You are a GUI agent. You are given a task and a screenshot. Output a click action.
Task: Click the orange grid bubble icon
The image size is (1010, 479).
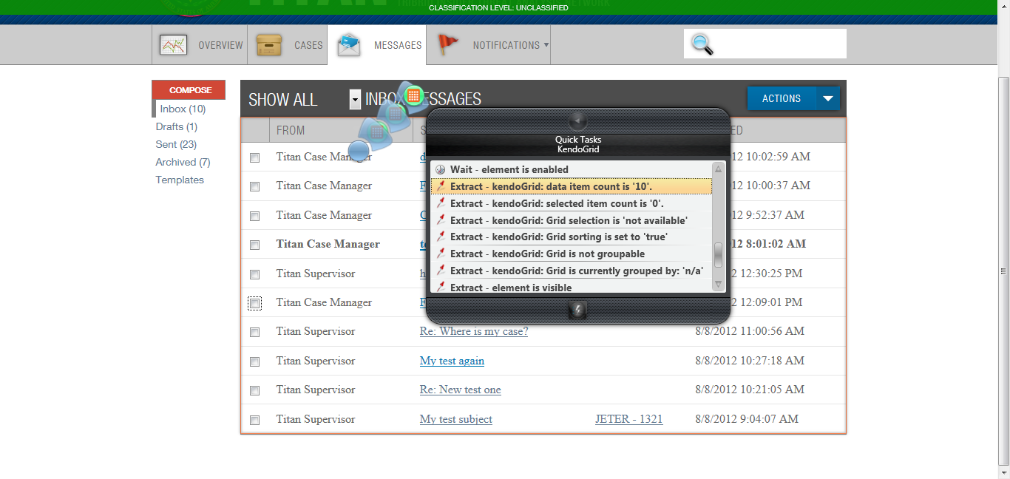[413, 95]
